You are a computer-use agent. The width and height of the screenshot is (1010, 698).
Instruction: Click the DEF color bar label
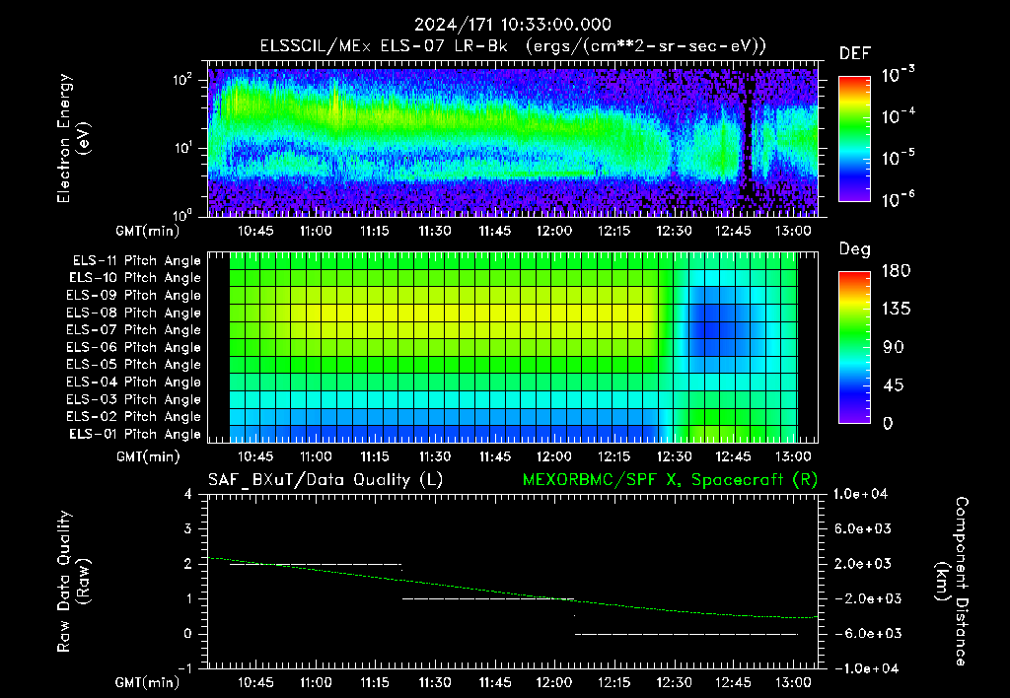point(855,53)
